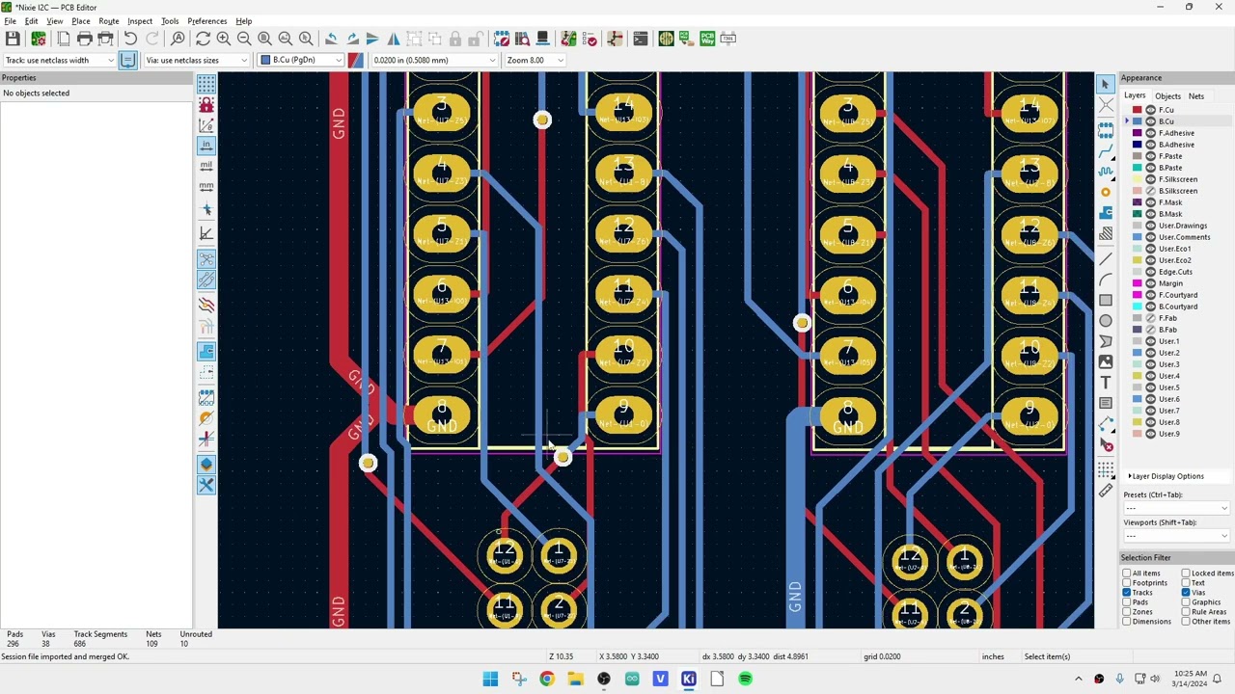
Task: Switch to the Nets tab
Action: (x=1195, y=96)
